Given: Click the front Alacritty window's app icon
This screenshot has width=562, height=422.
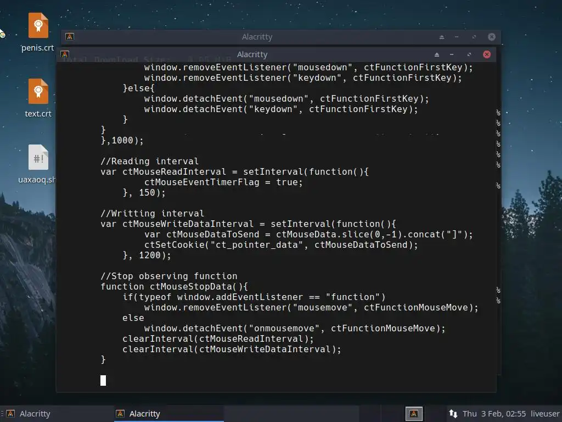Looking at the screenshot, I should click(65, 54).
